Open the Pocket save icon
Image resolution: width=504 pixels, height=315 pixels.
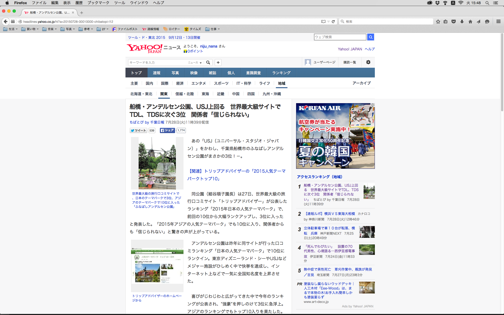tap(454, 22)
